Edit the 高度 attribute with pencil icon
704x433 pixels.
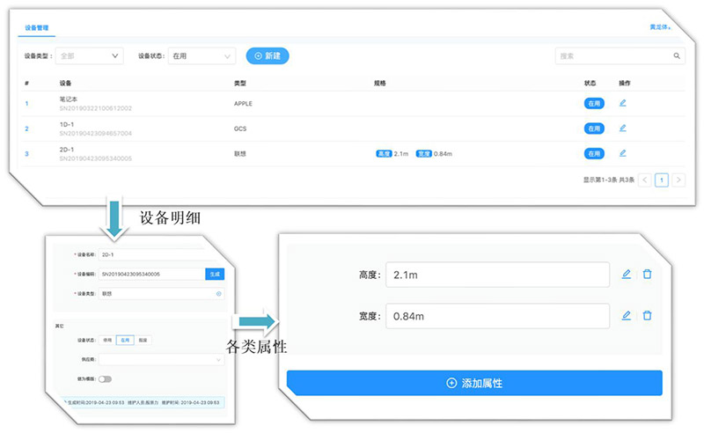pos(627,275)
